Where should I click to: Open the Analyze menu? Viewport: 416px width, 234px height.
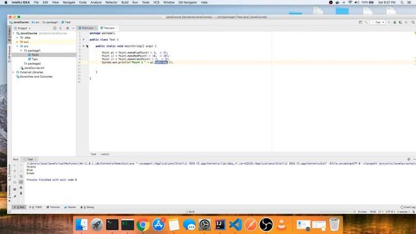point(96,3)
